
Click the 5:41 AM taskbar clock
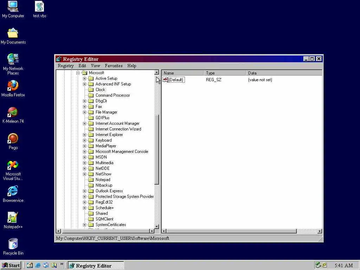coord(343,265)
